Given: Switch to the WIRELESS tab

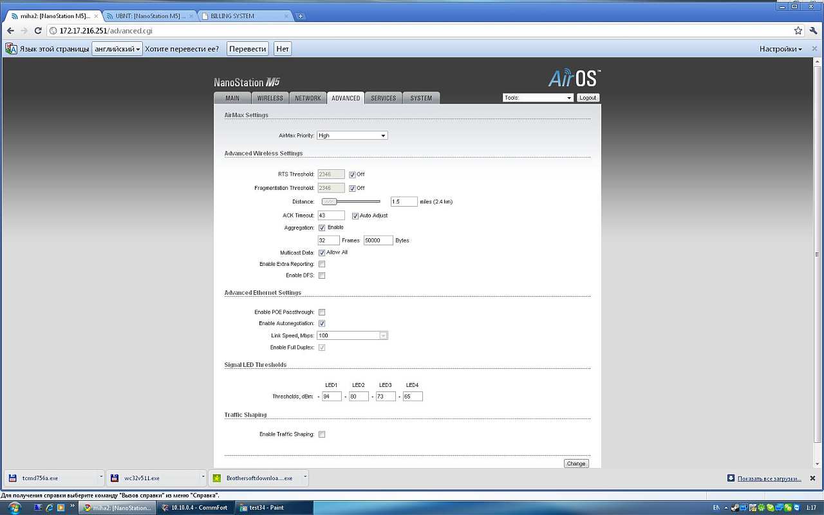Looking at the screenshot, I should (x=270, y=98).
